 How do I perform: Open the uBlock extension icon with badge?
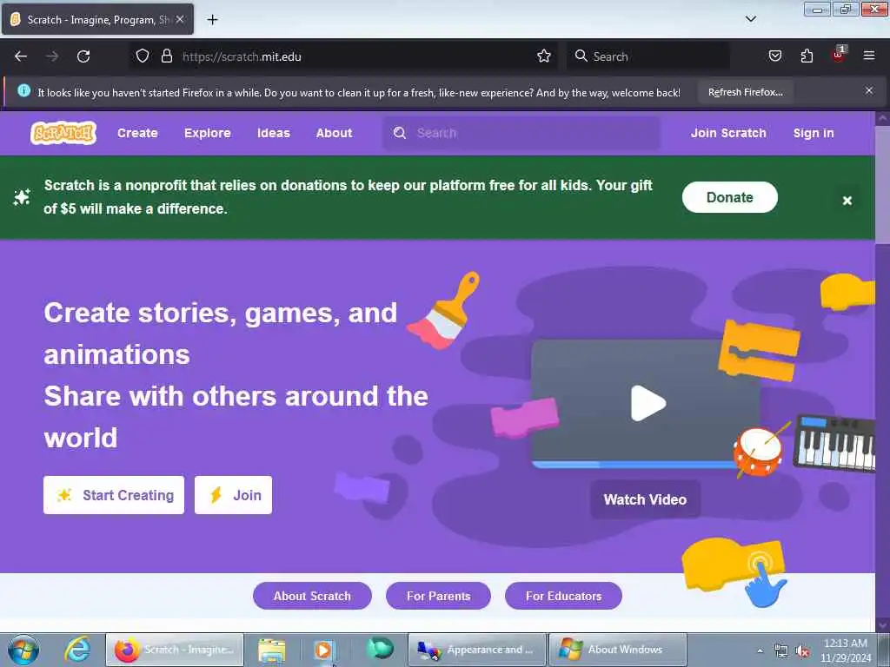tap(839, 55)
